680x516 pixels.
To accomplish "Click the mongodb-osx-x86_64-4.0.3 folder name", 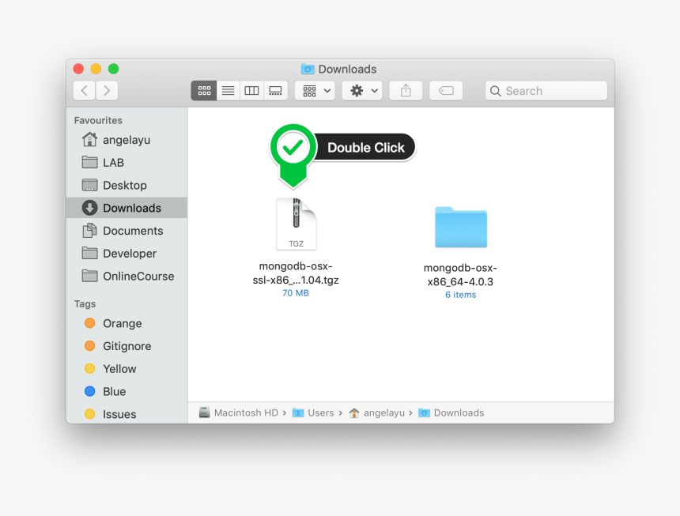I will [x=460, y=275].
